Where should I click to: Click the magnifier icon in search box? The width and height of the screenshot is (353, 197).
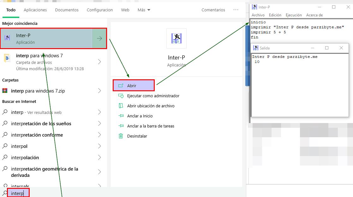(4, 193)
